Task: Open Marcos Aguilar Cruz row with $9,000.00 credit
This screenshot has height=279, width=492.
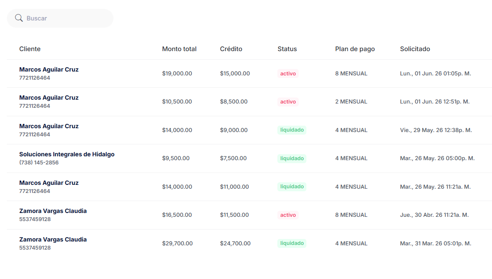Action: click(x=250, y=130)
